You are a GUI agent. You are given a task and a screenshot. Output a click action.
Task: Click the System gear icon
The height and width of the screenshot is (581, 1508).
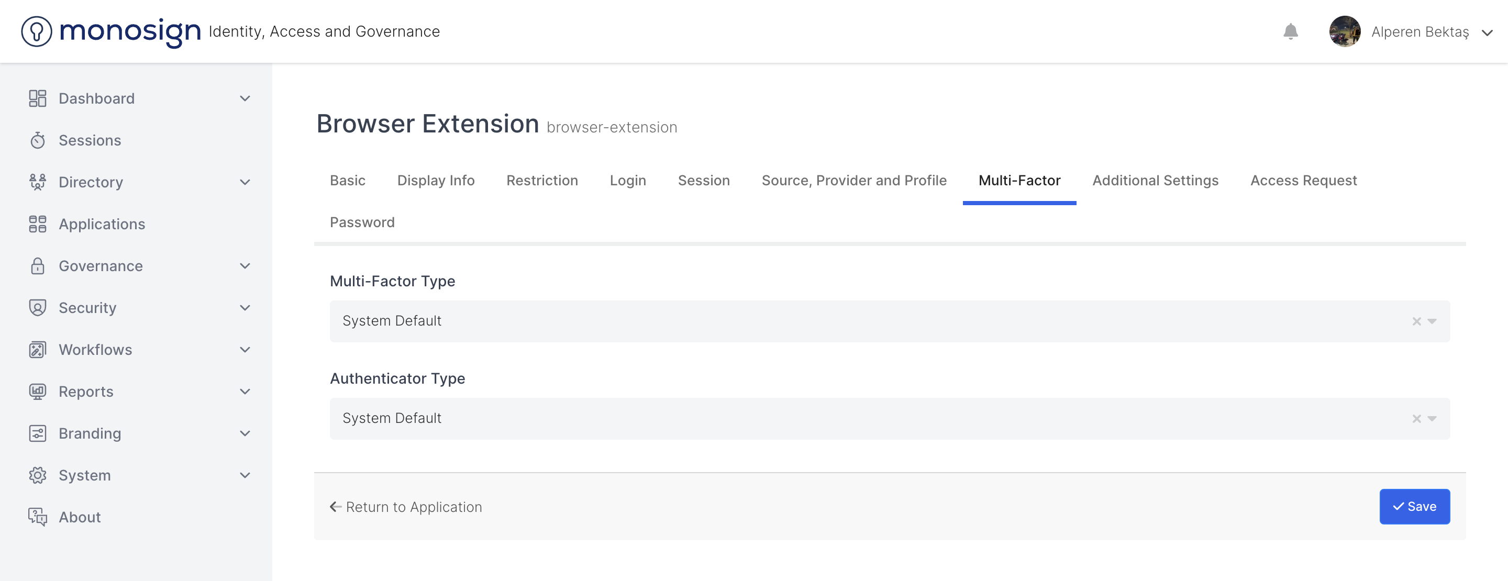coord(38,475)
